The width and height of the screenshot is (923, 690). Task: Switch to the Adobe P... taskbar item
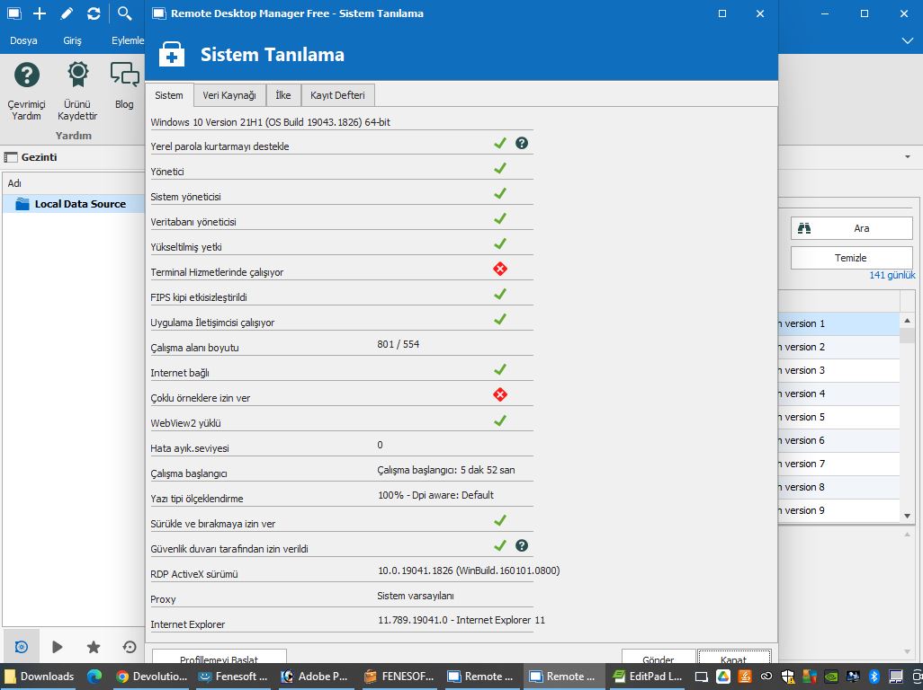314,677
